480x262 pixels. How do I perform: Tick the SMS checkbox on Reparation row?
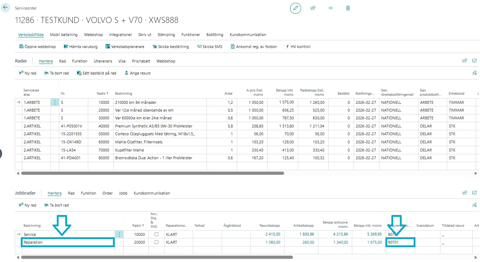(156, 242)
